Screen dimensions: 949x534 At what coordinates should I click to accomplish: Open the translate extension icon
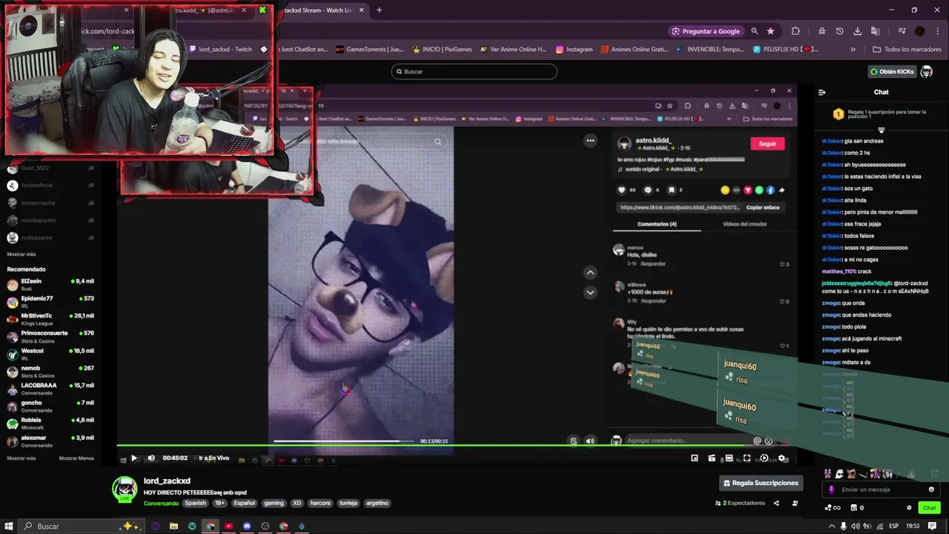[x=875, y=31]
